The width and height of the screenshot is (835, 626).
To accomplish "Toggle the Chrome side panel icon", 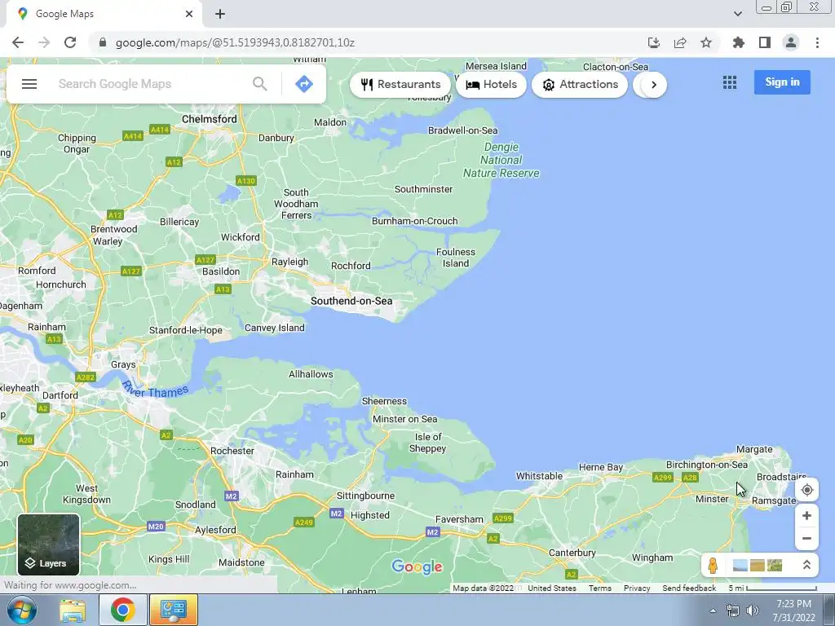I will coord(765,42).
